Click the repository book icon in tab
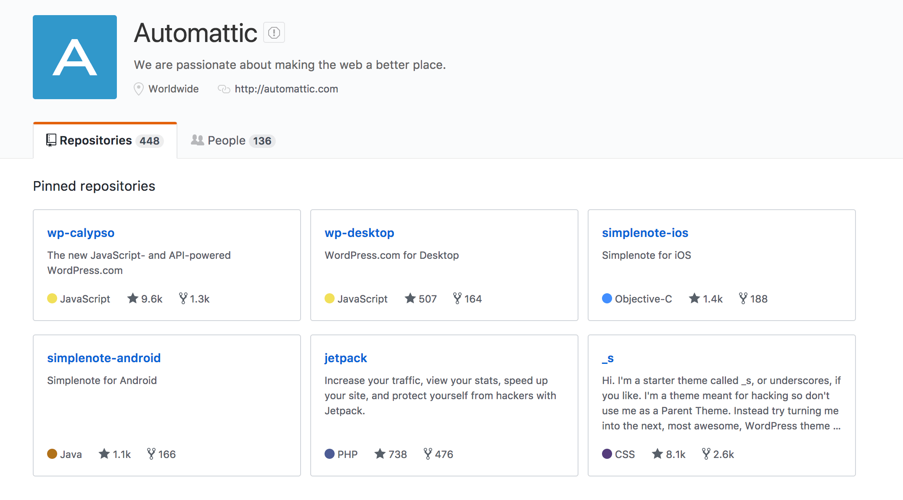Screen dimensions: 903x500 [51, 140]
